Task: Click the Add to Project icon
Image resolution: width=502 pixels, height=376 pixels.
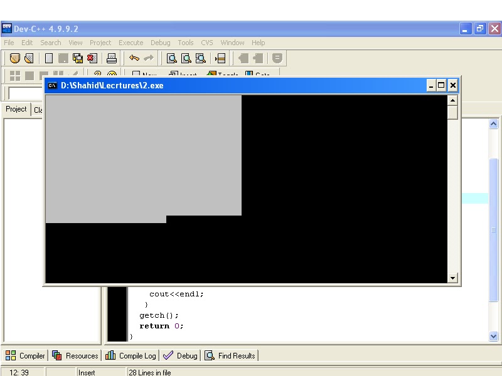Action: coord(243,58)
